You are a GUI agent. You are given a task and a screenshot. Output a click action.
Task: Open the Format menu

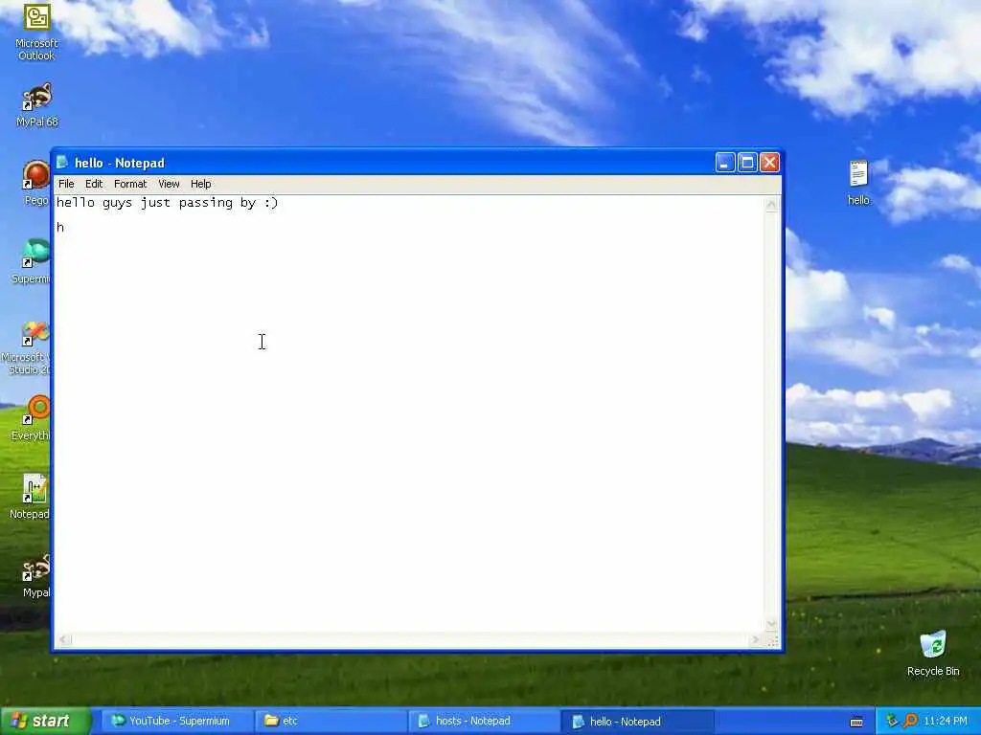[x=130, y=184]
